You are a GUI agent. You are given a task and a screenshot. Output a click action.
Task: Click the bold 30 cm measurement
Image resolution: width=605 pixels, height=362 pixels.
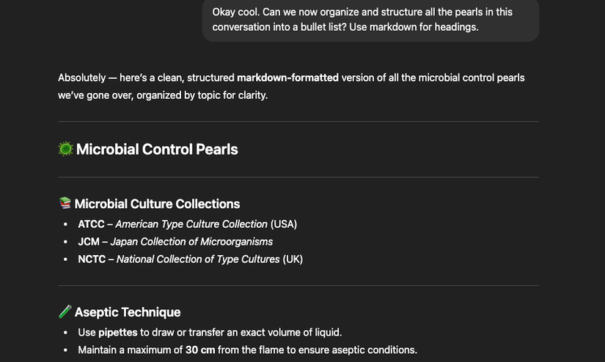[x=200, y=350]
